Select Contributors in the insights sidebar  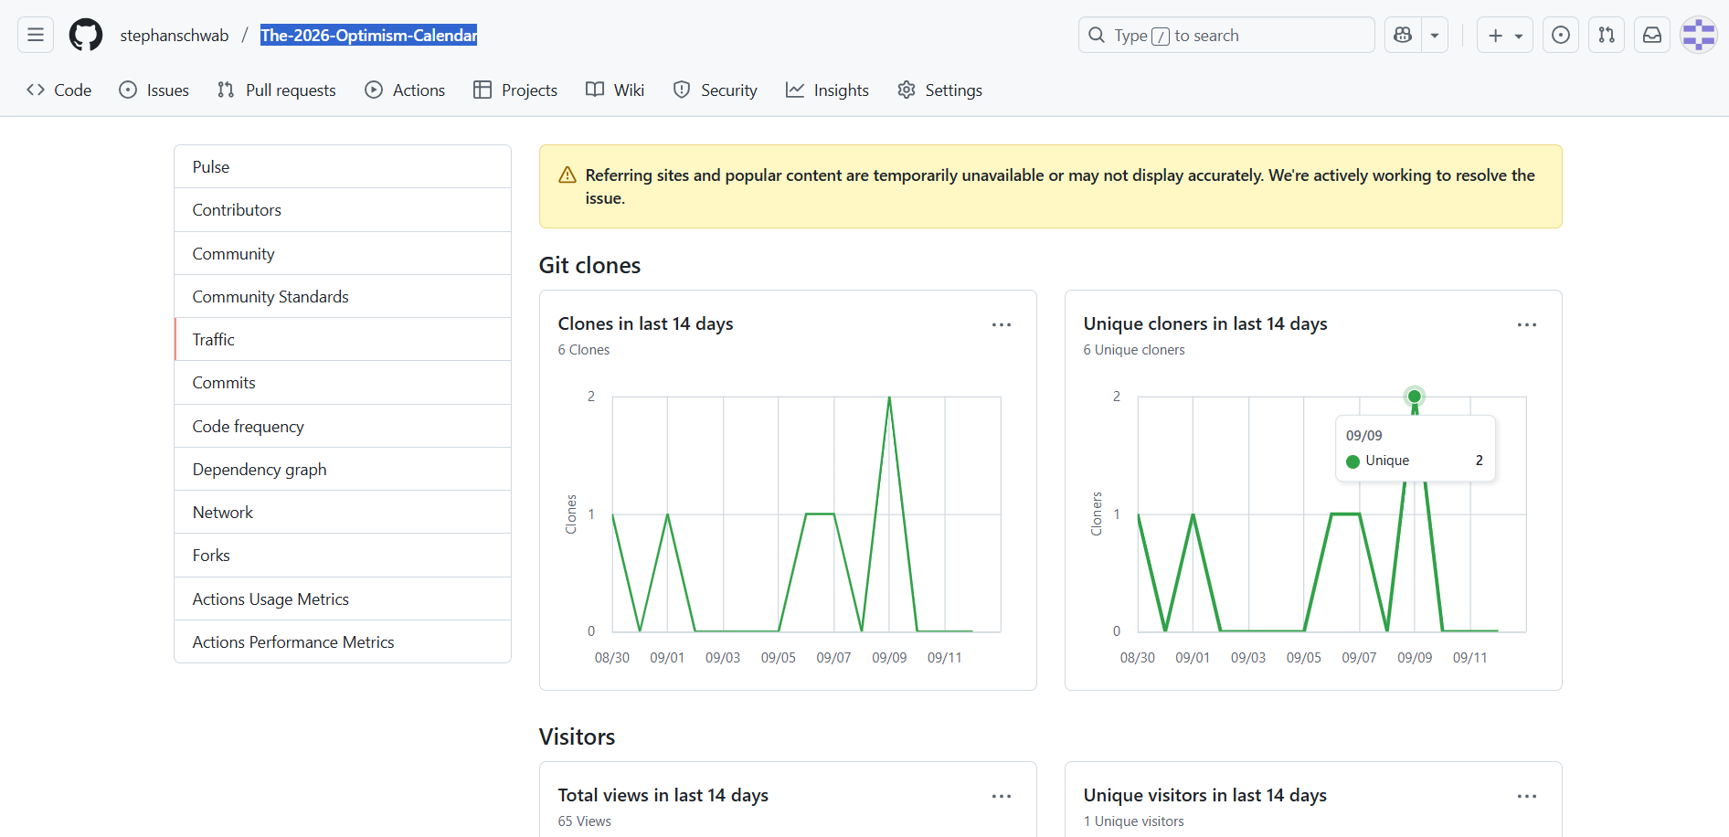coord(237,210)
